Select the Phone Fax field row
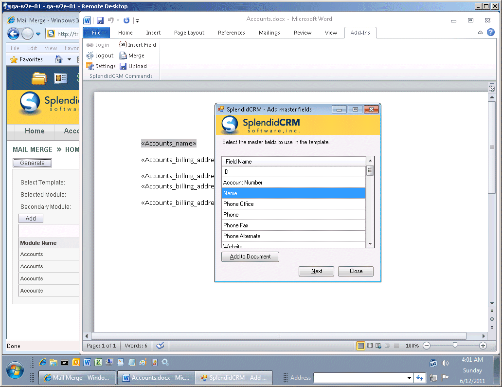 coord(293,225)
